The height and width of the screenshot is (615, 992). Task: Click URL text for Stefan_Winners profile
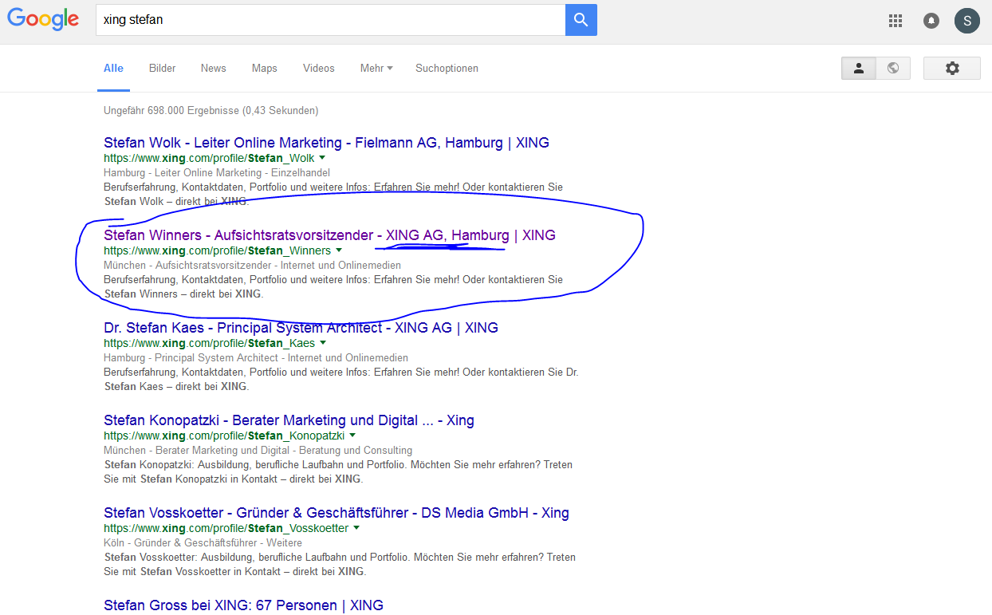[217, 250]
